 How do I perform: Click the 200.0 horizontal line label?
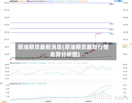pos(111,4)
